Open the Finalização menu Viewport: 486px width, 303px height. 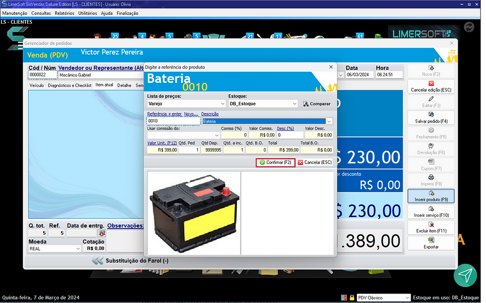point(127,13)
